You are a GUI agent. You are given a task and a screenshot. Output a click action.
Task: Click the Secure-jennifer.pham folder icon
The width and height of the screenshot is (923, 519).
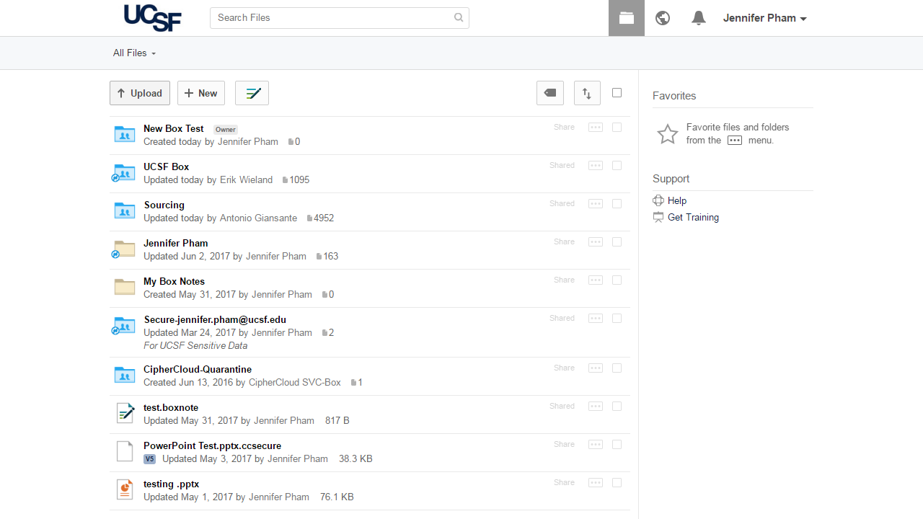[124, 326]
